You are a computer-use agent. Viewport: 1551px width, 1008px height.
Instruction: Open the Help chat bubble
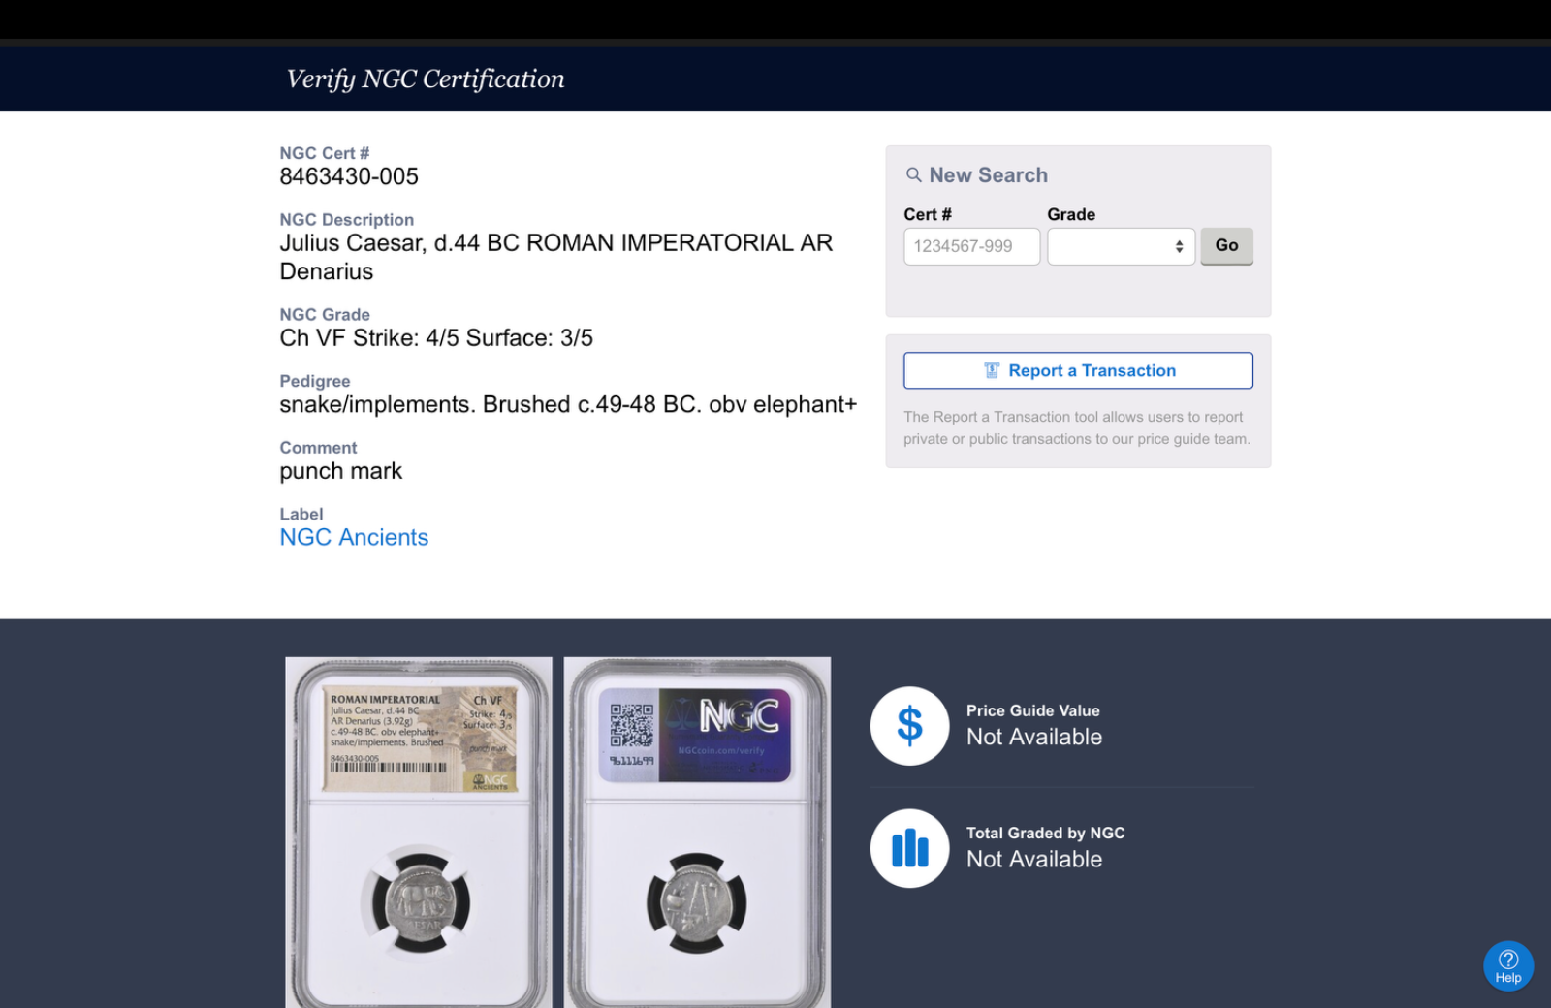1507,965
